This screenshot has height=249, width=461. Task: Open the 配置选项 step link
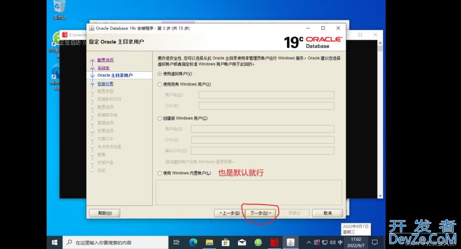pos(105,60)
